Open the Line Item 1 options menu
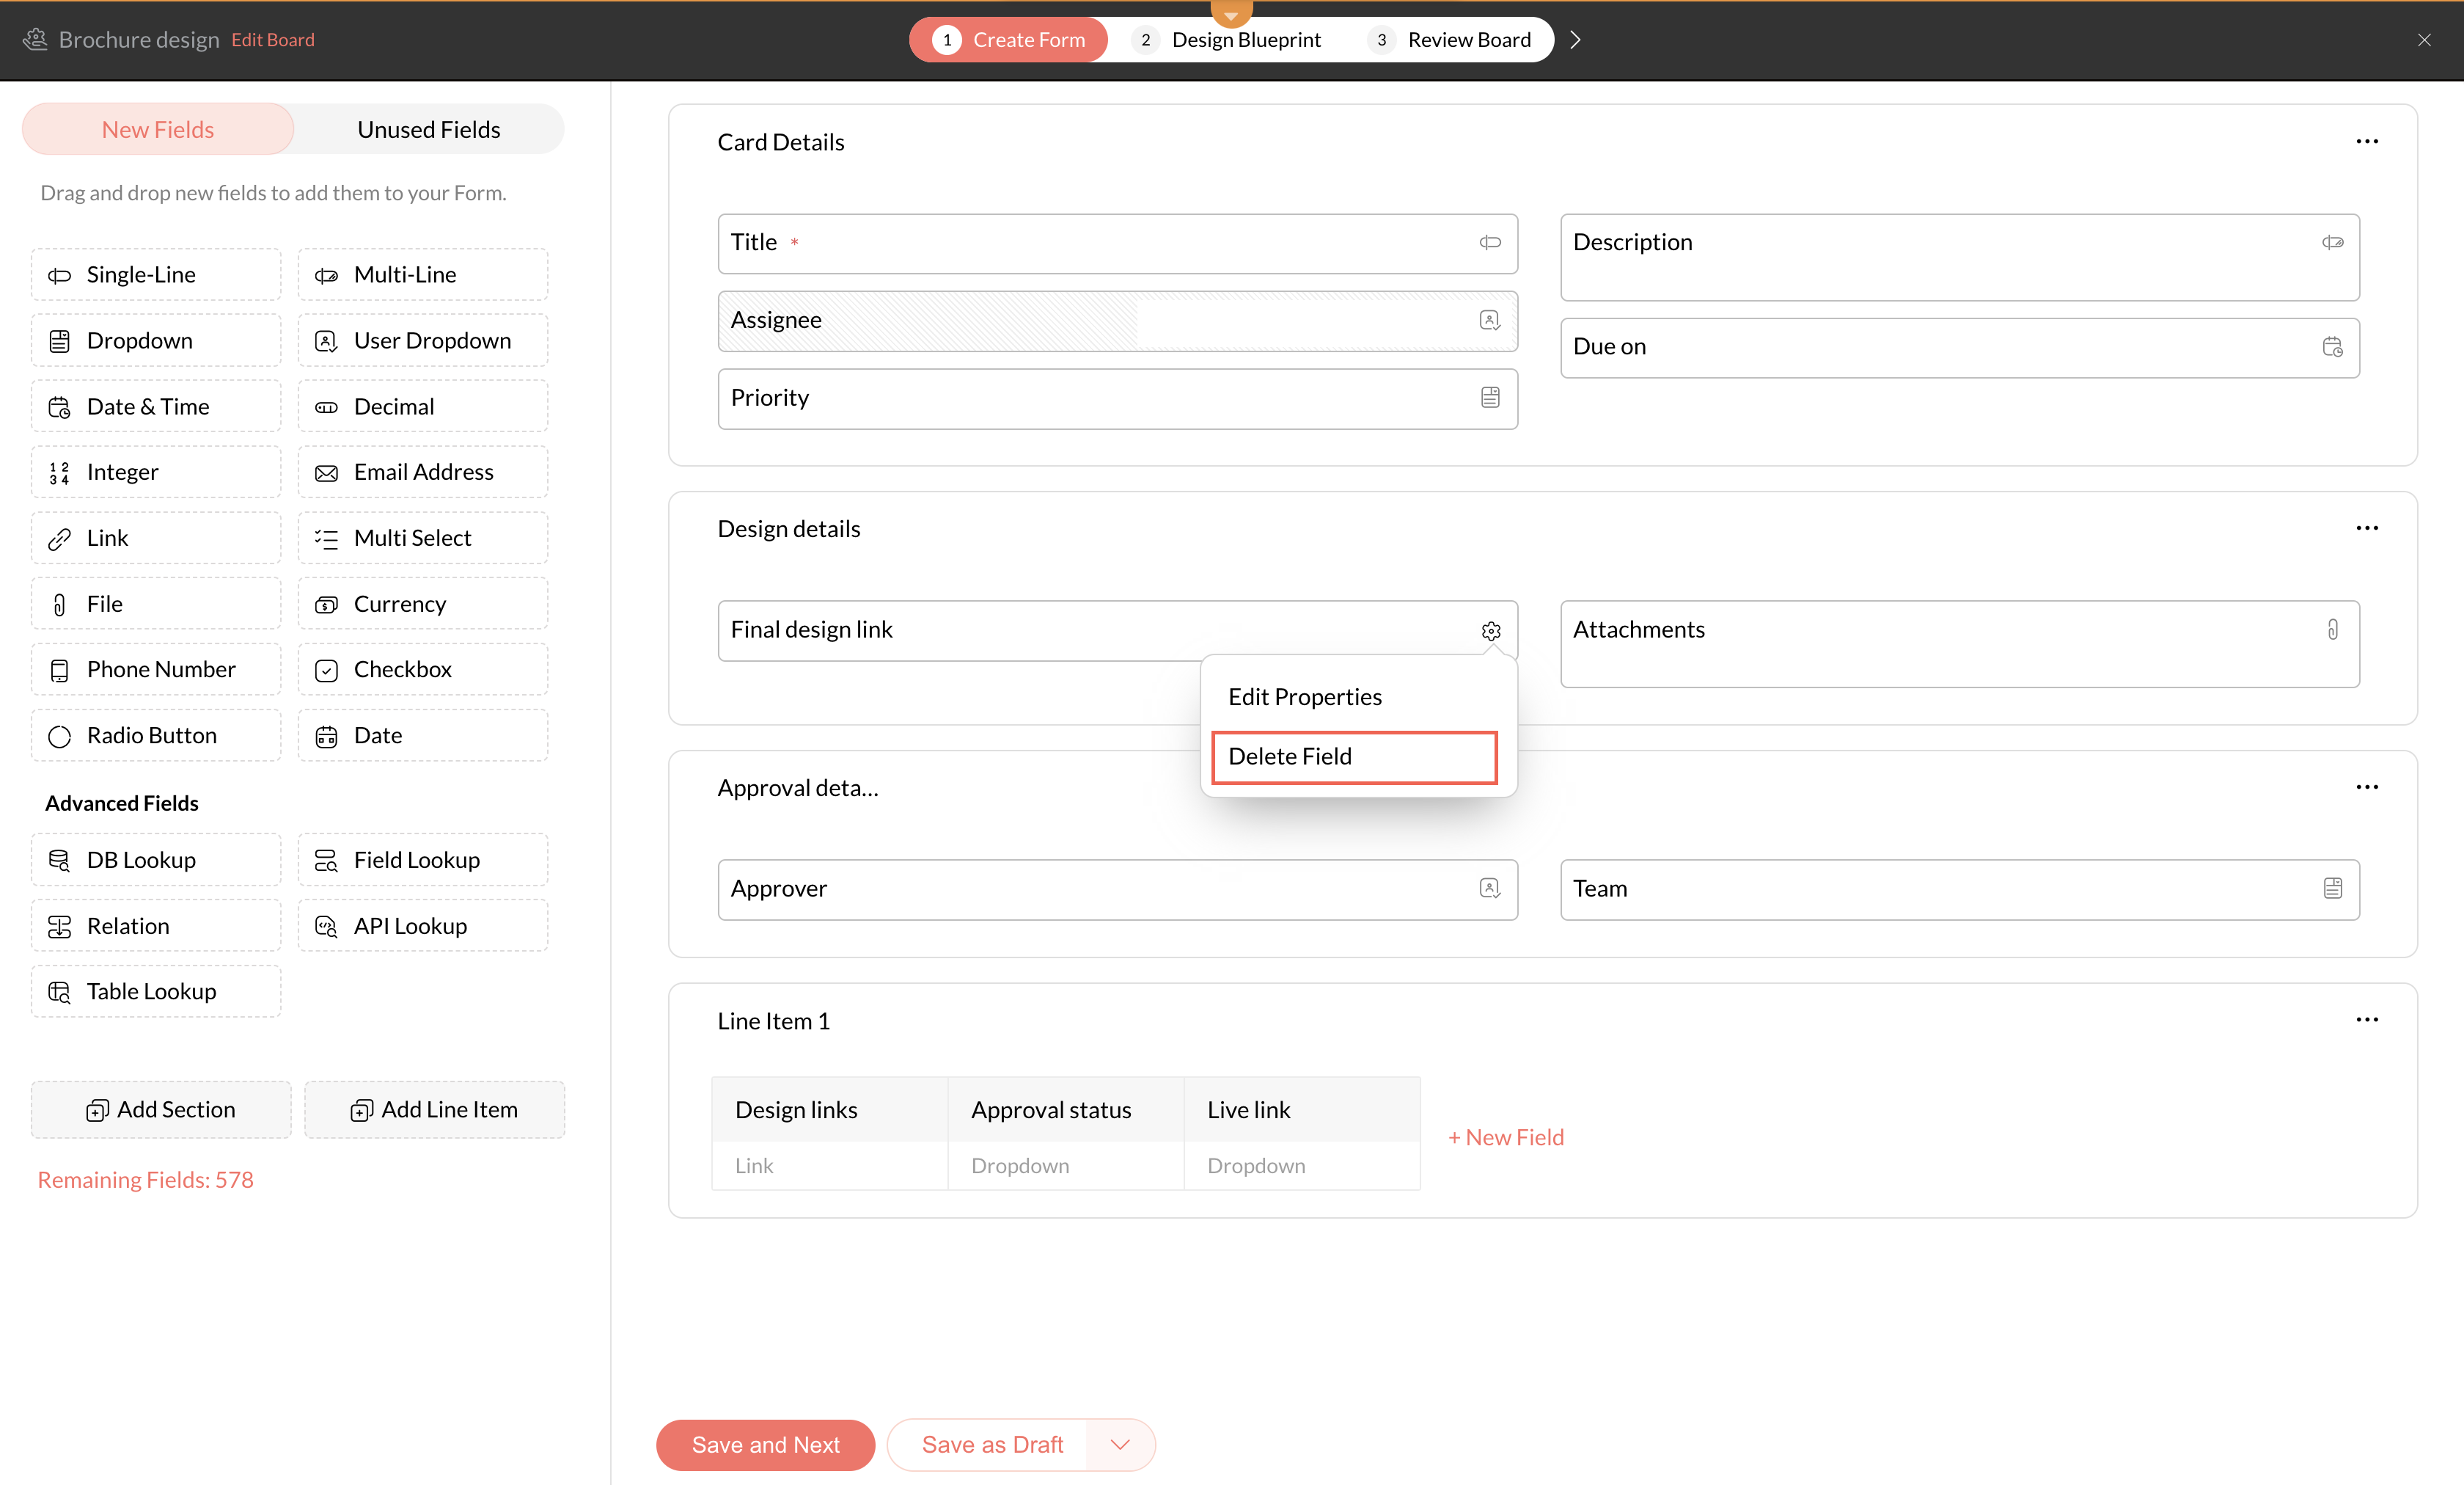The height and width of the screenshot is (1485, 2464). pyautogui.click(x=2366, y=1020)
